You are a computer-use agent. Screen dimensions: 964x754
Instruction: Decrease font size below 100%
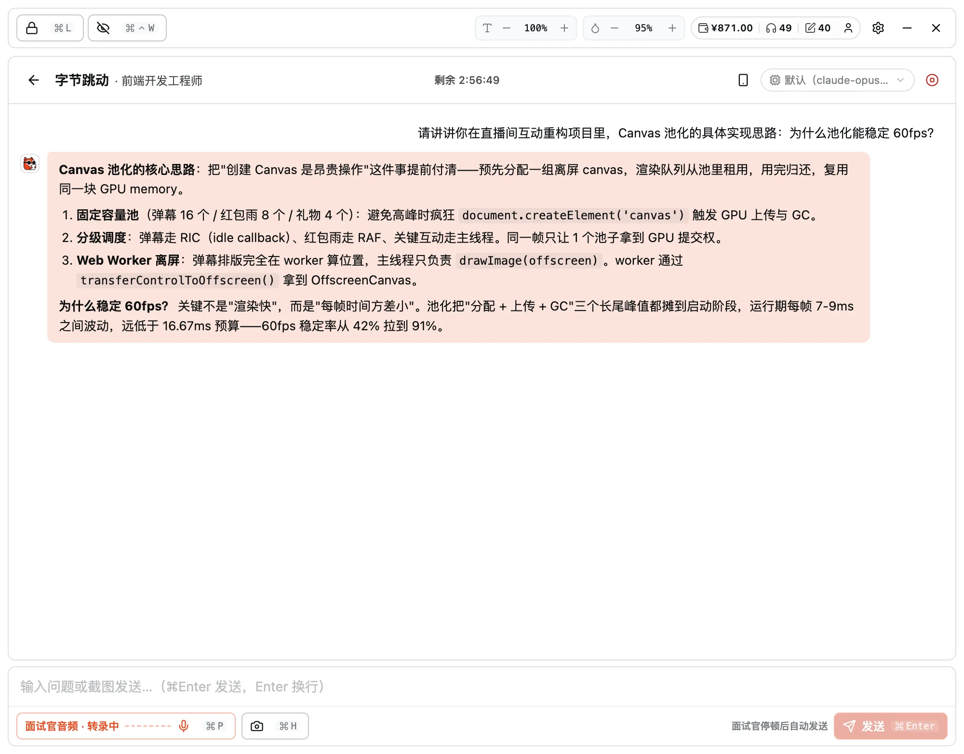(x=507, y=28)
